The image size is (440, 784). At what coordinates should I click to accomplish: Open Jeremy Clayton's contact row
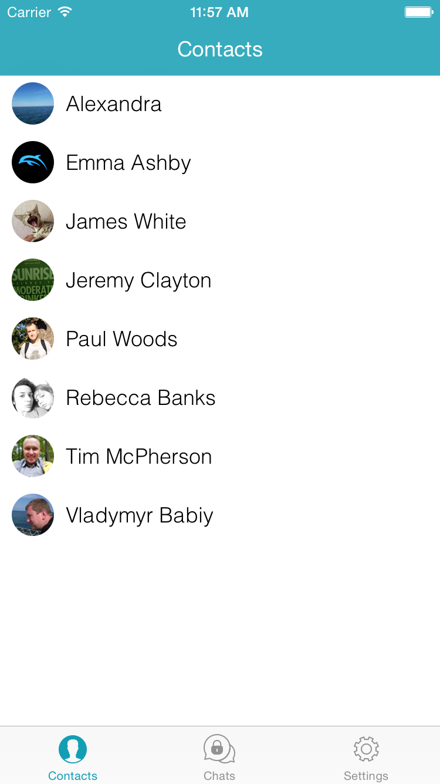click(x=220, y=280)
